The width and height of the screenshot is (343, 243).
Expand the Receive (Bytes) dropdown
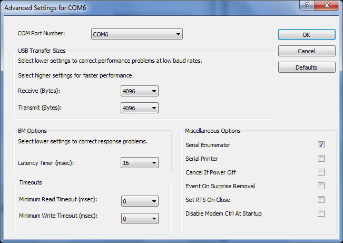tap(140, 91)
